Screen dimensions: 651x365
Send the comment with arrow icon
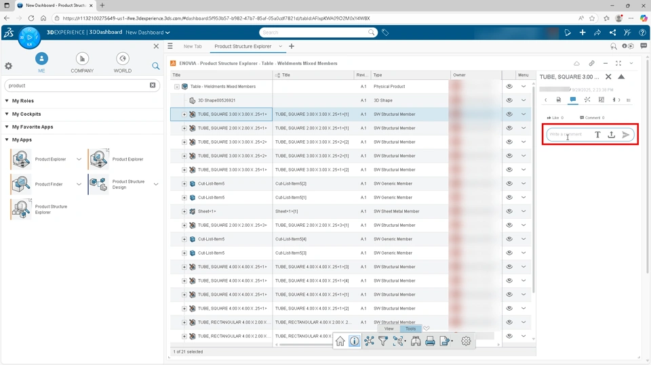[626, 134]
